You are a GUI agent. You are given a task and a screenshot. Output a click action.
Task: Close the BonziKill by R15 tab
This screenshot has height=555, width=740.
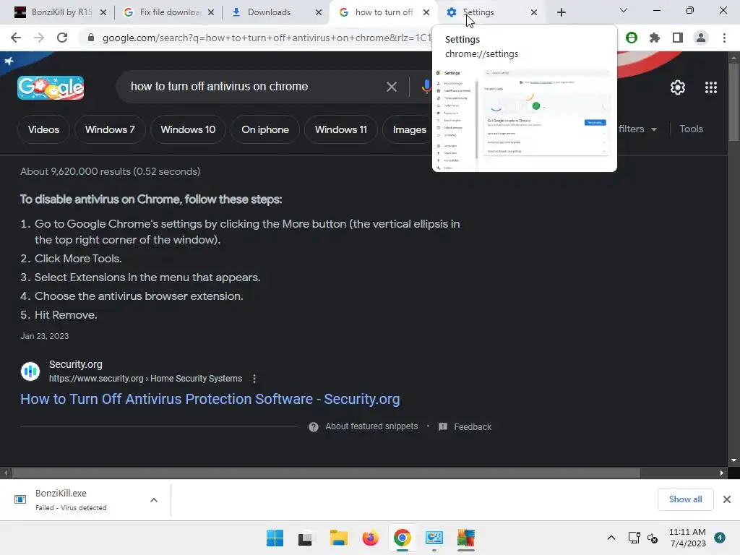point(103,12)
